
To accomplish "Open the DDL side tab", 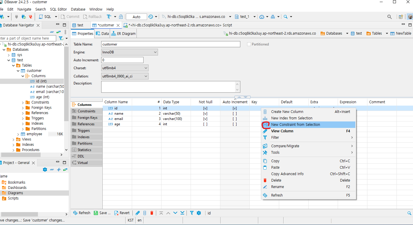I will click(87, 156).
